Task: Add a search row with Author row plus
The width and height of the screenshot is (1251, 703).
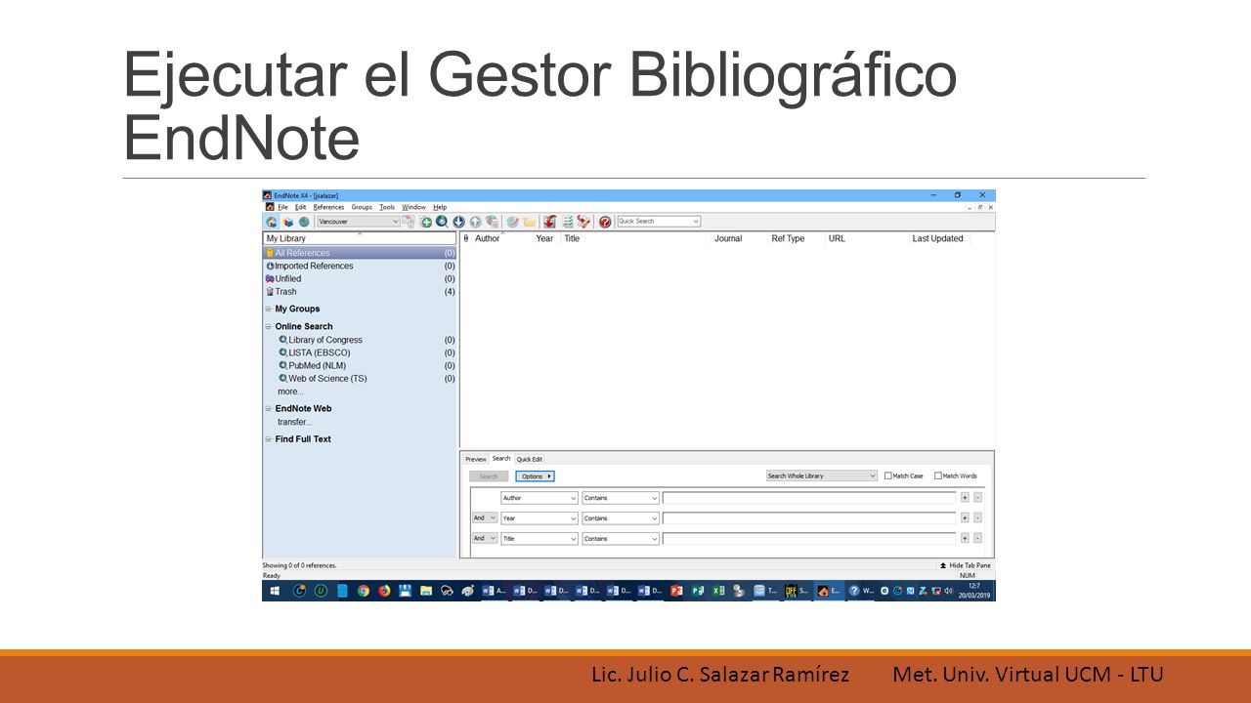Action: [x=965, y=498]
